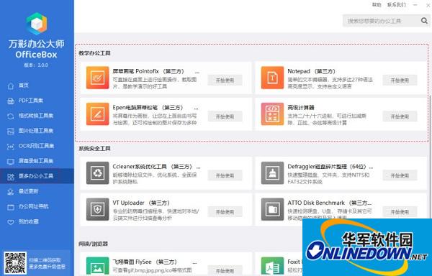Click Defraggler description mentioning NTFS和FAT32

328,178
